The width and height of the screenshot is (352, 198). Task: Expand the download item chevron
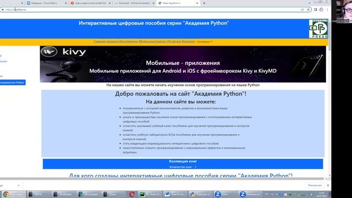click(19, 185)
